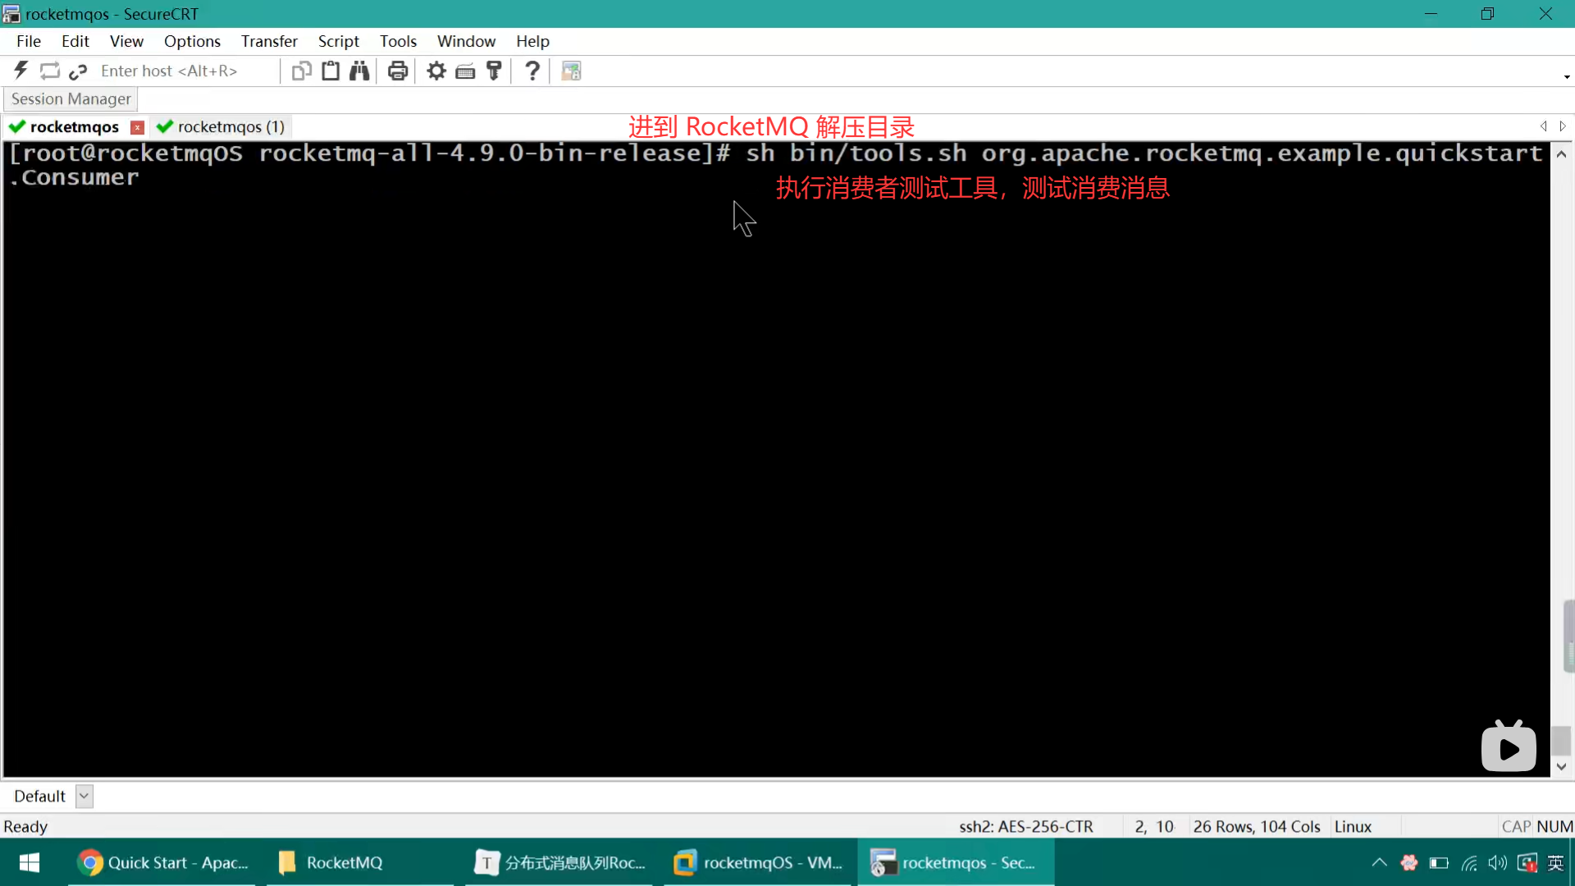1575x886 pixels.
Task: Click the Find binoculars icon
Action: [x=359, y=71]
